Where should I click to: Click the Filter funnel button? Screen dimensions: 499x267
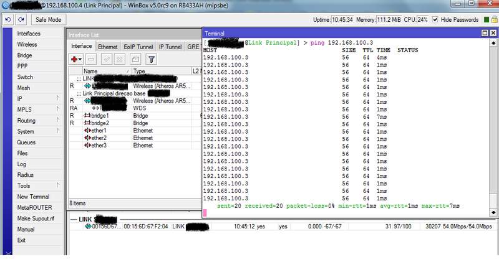pyautogui.click(x=152, y=59)
